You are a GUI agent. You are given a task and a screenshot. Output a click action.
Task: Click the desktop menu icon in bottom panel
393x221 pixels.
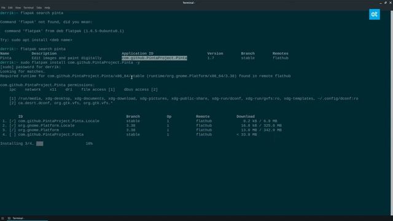2,219
